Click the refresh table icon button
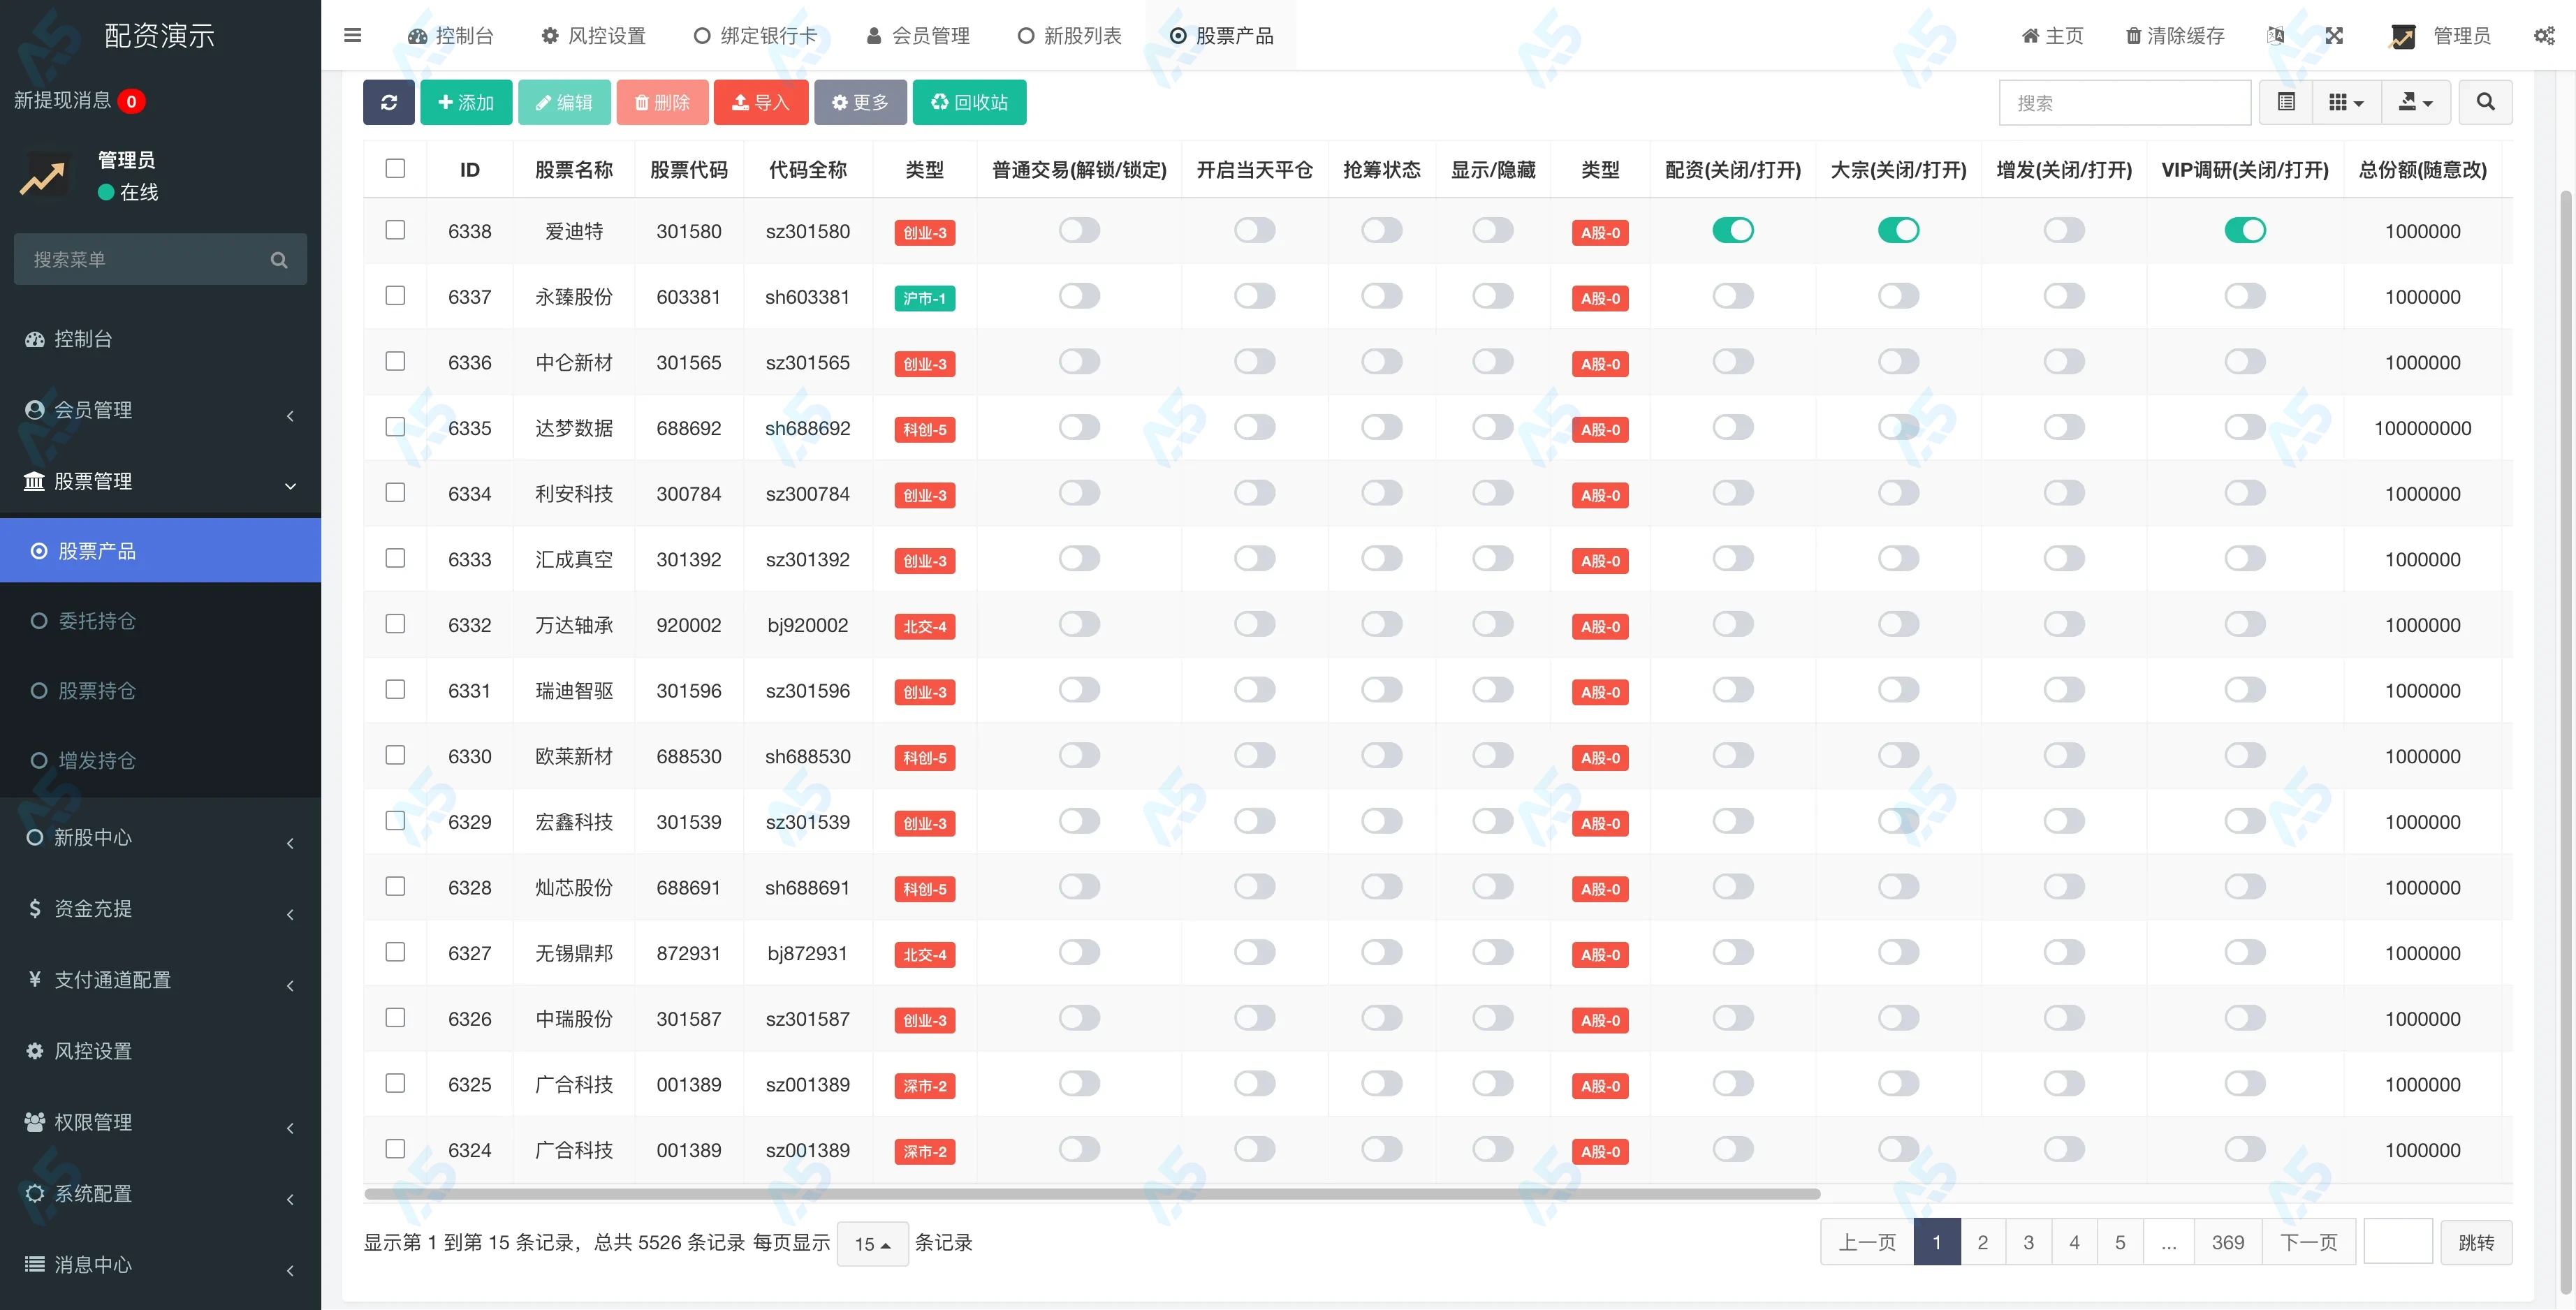The width and height of the screenshot is (2576, 1310). pos(388,102)
